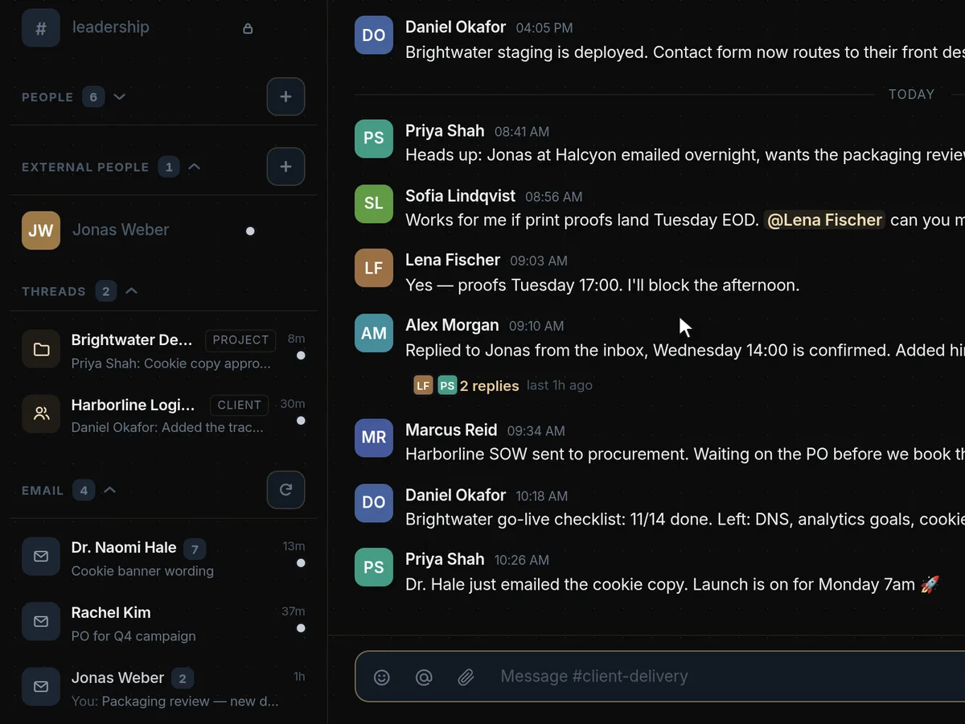Viewport: 965px width, 724px height.
Task: Click the @Lena Fischer mention
Action: tap(824, 220)
